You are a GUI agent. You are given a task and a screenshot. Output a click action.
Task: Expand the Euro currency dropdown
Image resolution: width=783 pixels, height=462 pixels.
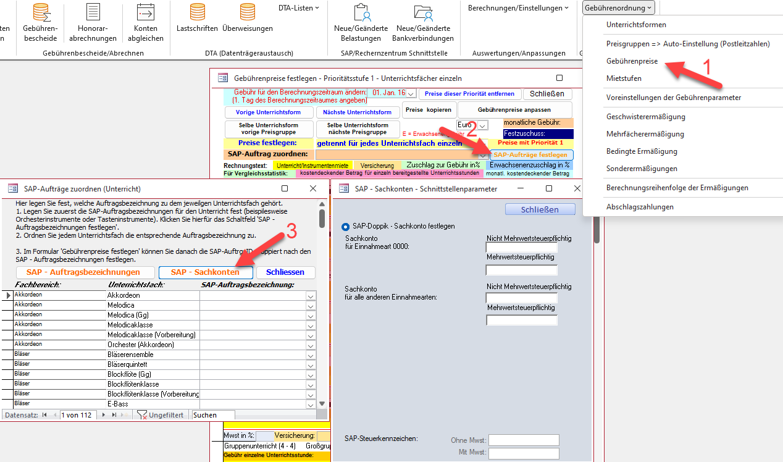(482, 125)
